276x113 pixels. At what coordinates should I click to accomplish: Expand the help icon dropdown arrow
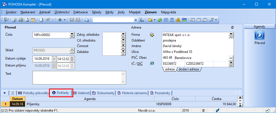(x=216, y=20)
